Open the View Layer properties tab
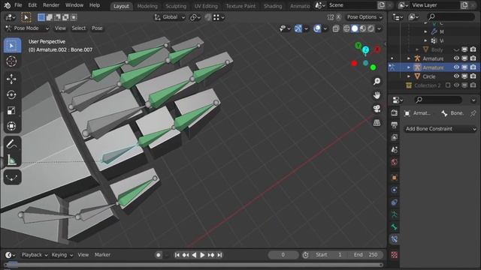The width and height of the screenshot is (481, 270). coord(394,137)
